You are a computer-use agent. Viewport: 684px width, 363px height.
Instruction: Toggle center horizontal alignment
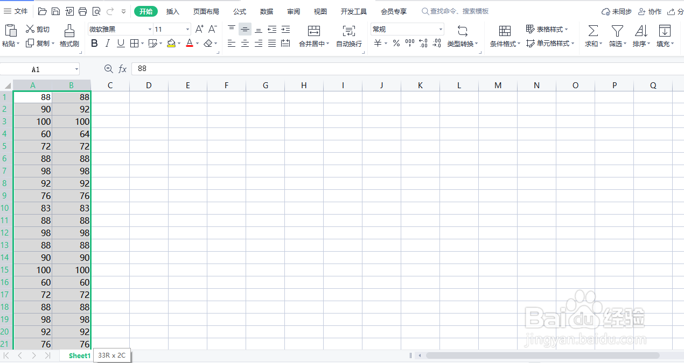click(x=245, y=44)
